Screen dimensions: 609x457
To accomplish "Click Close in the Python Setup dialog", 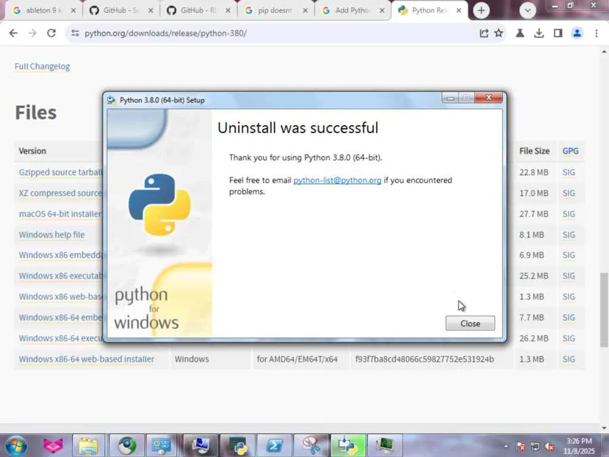I will (470, 323).
